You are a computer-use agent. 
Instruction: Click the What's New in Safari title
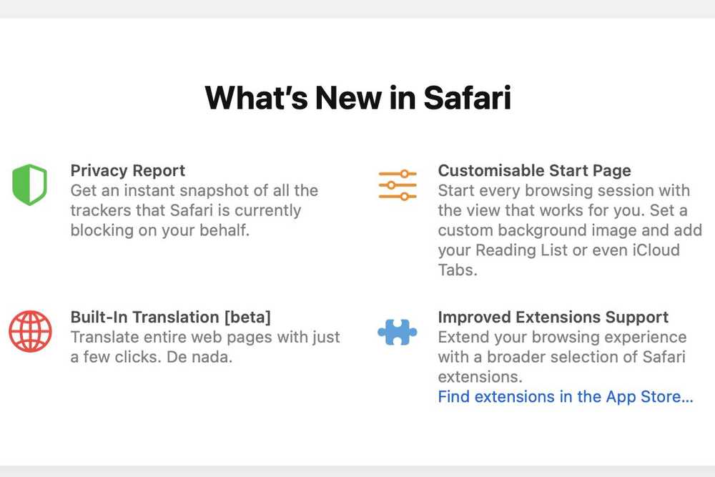tap(358, 97)
